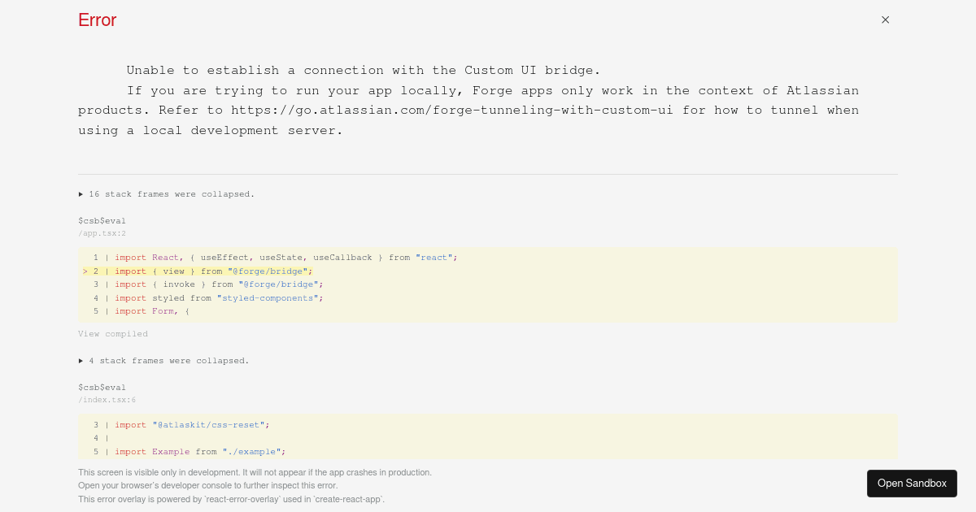Image resolution: width=976 pixels, height=512 pixels.
Task: Click the View compiled link
Action: point(113,334)
